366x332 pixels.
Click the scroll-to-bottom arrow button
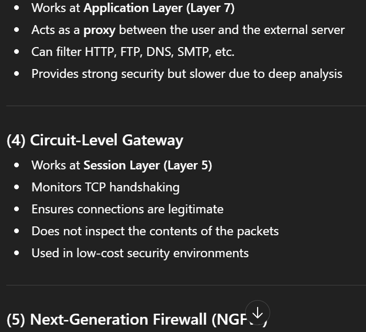[x=258, y=313]
